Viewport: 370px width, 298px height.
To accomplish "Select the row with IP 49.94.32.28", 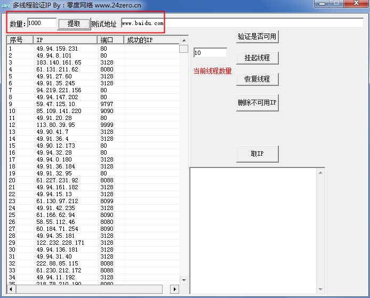I will tap(93, 152).
